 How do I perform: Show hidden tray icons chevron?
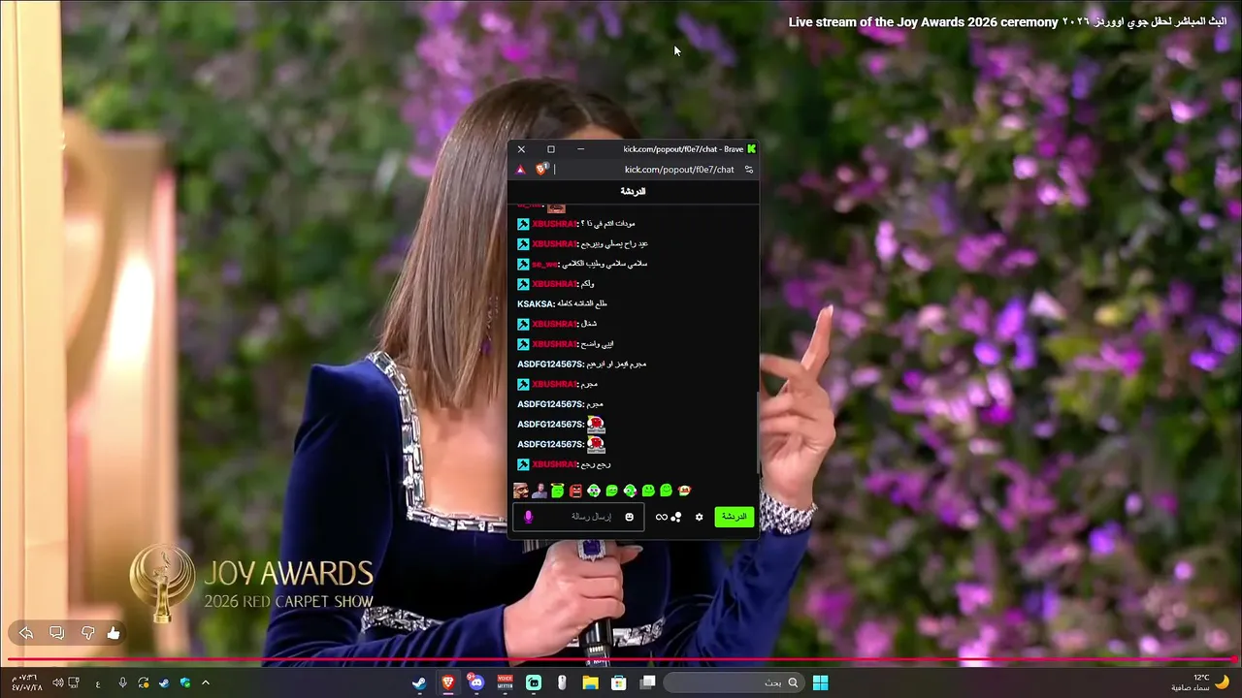pyautogui.click(x=205, y=682)
